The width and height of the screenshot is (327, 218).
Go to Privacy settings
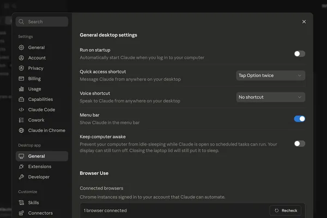click(x=42, y=68)
